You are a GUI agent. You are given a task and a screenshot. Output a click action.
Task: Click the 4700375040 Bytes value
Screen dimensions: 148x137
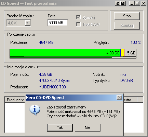coord(54,81)
